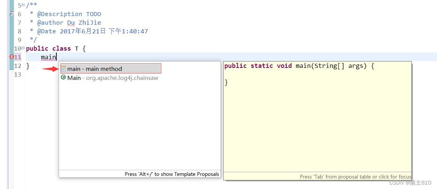
Task: Collapse the class T fold at line 10
Action: pos(23,48)
